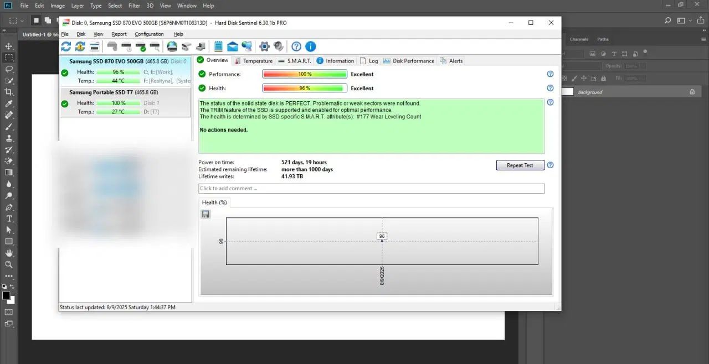The width and height of the screenshot is (709, 364).
Task: Select Samsung Portable SSD T7 disk entry
Action: tap(125, 102)
